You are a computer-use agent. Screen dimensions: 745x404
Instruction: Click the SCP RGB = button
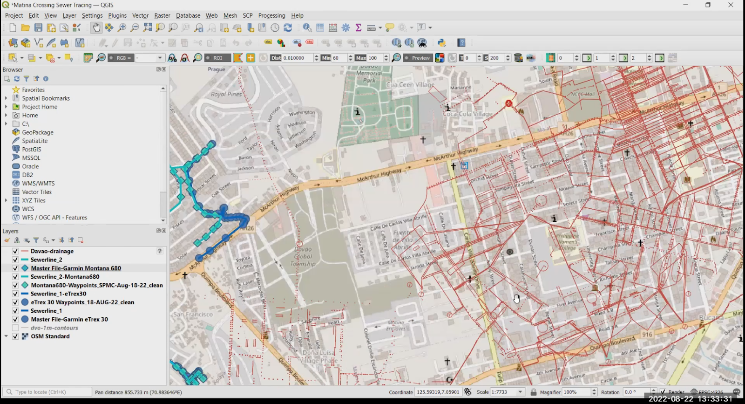coord(120,58)
